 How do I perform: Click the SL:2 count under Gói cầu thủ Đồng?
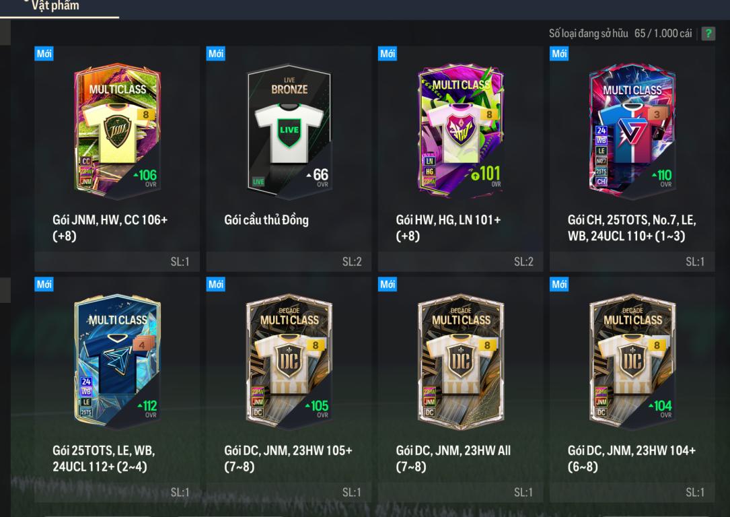(x=352, y=262)
